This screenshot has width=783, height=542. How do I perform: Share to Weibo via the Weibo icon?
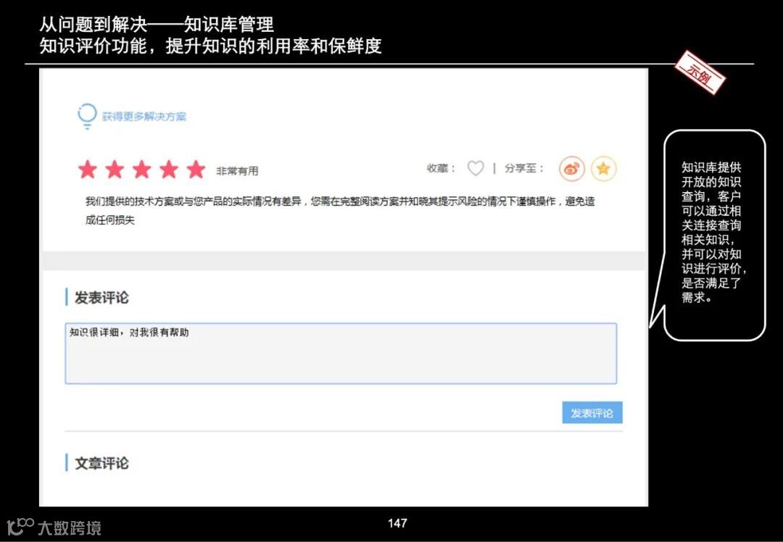tap(572, 168)
